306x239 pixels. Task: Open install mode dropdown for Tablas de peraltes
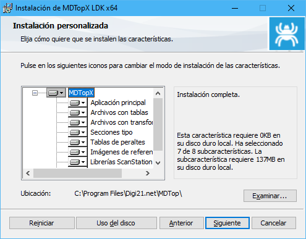[78, 142]
